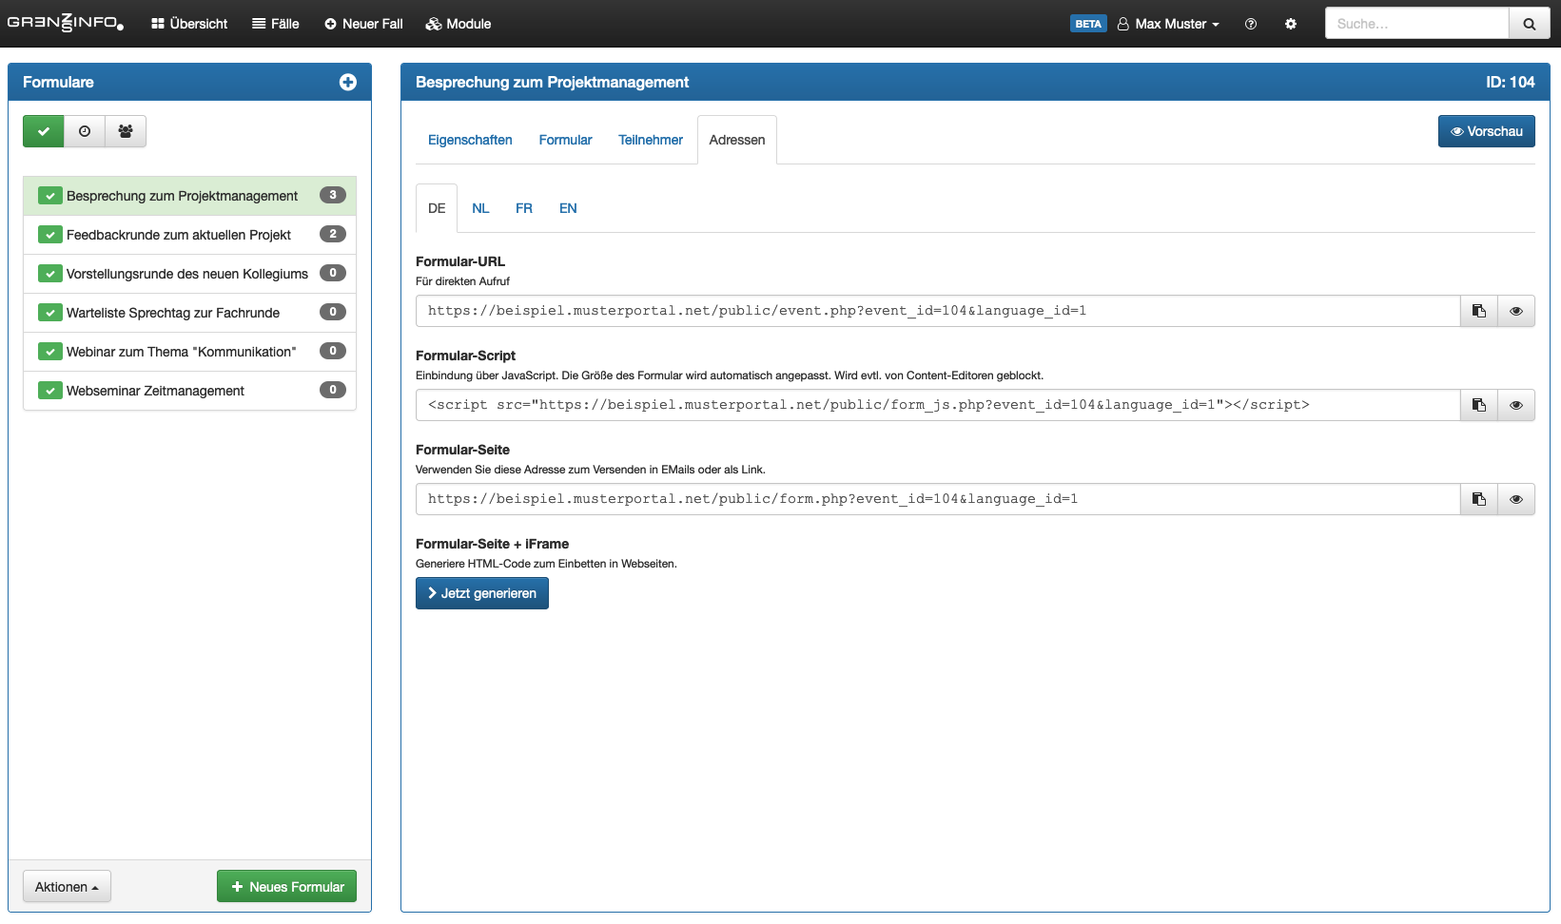The image size is (1561, 924).
Task: Copy the Formular-URL to clipboard
Action: click(1479, 311)
